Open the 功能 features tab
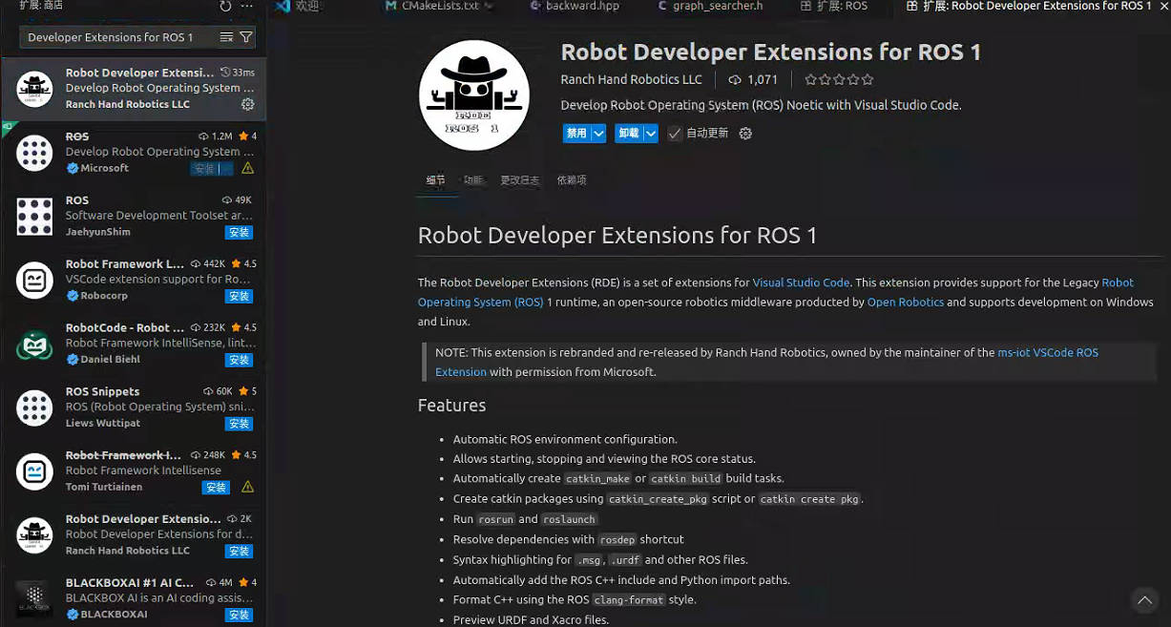This screenshot has width=1171, height=627. coord(473,180)
